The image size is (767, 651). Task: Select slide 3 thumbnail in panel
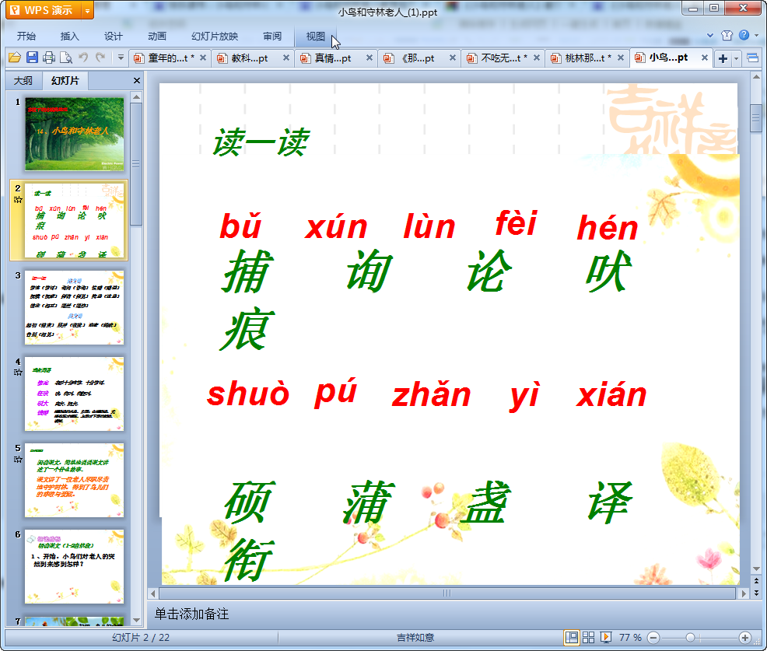(x=75, y=308)
